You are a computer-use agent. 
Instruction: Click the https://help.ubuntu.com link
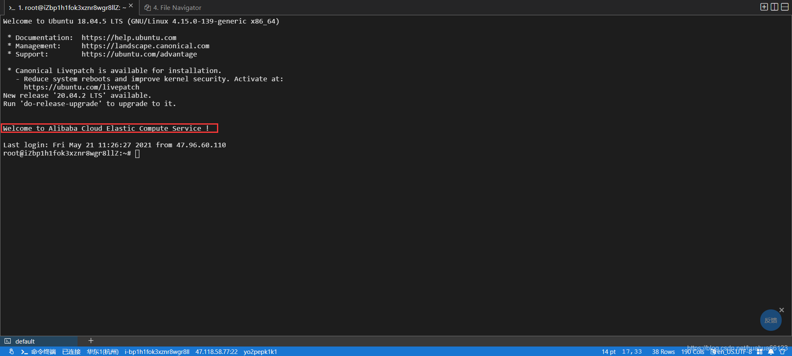tap(129, 38)
